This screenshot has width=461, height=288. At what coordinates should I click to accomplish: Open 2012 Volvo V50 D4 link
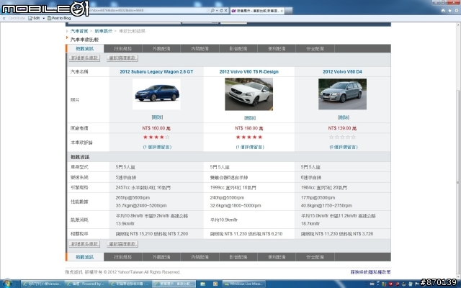[342, 72]
